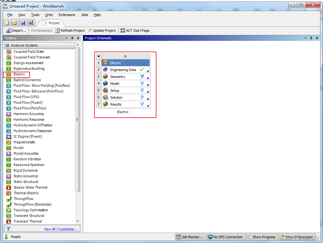
Task: Open the Jobs menu
Action: (x=84, y=15)
